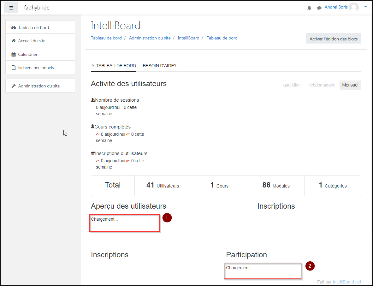Select the Mensuel activity period
The width and height of the screenshot is (373, 286).
point(350,85)
